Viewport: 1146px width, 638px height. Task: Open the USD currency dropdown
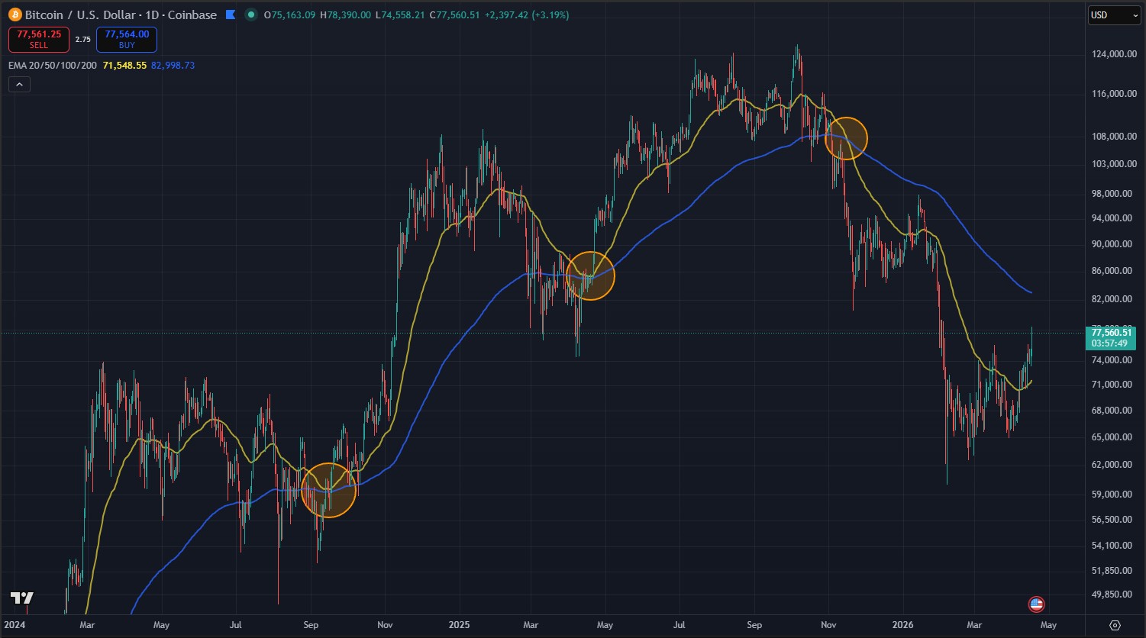[1114, 14]
